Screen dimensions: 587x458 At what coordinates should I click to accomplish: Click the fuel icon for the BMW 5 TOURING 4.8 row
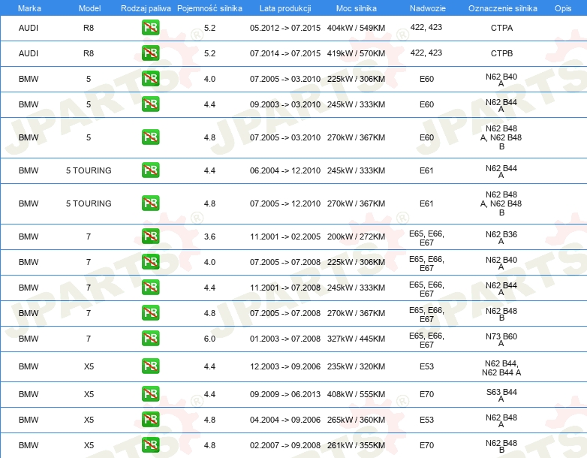150,203
